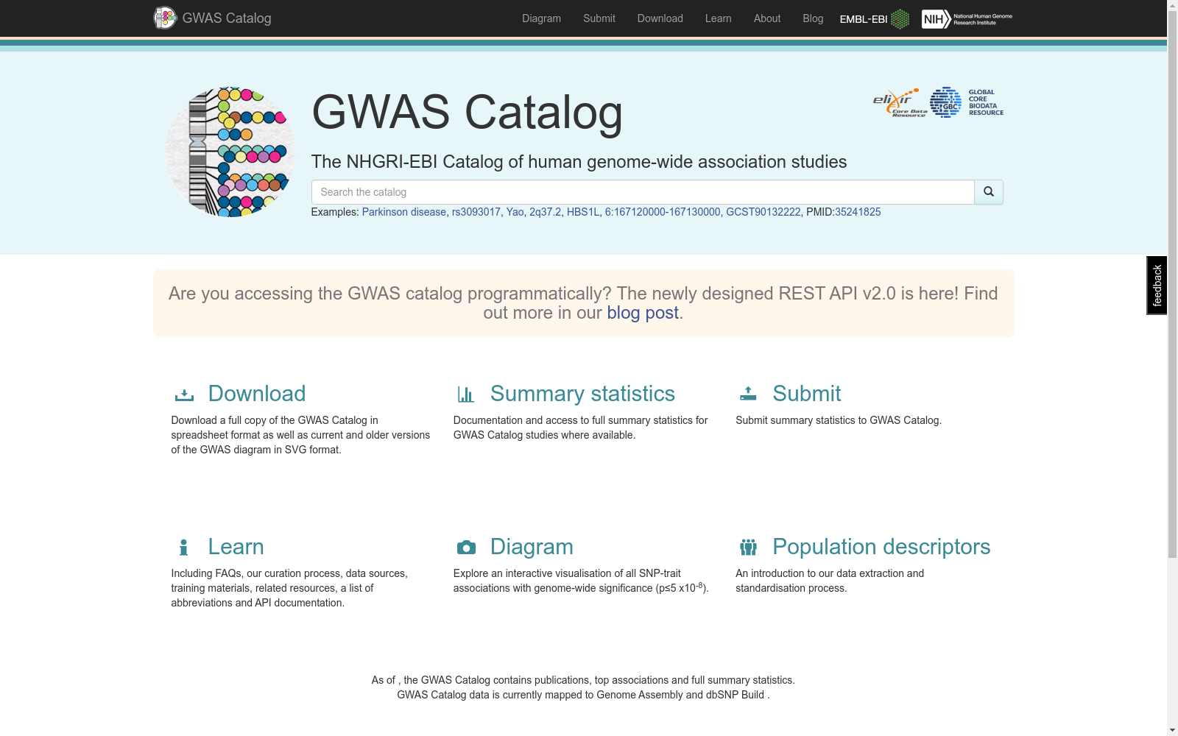Click the 'Including FAQs, our curation process' description
The width and height of the screenshot is (1178, 736).
pos(289,588)
